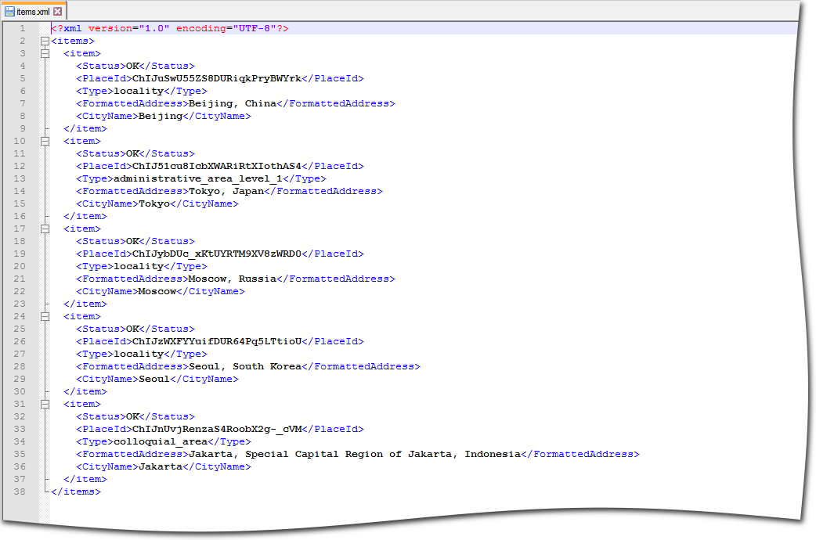Click the disk icon on items.xml tab

pyautogui.click(x=10, y=12)
